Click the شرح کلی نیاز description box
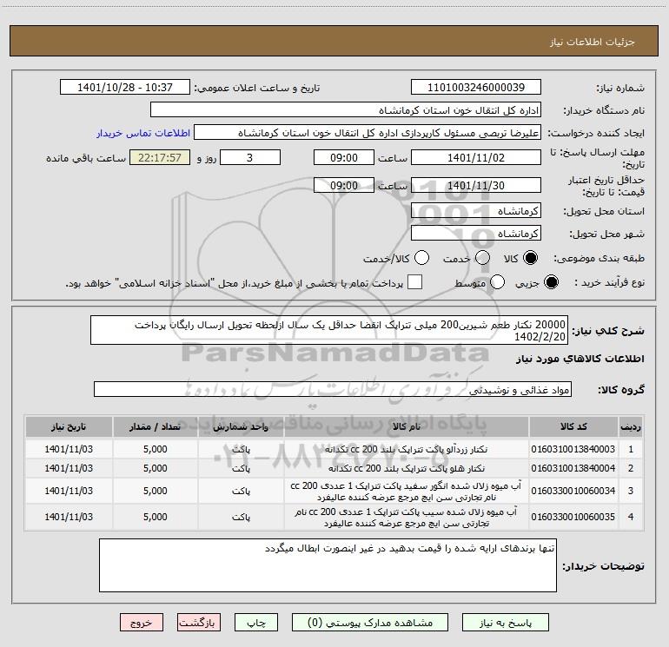This screenshot has width=669, height=647. coord(329,331)
